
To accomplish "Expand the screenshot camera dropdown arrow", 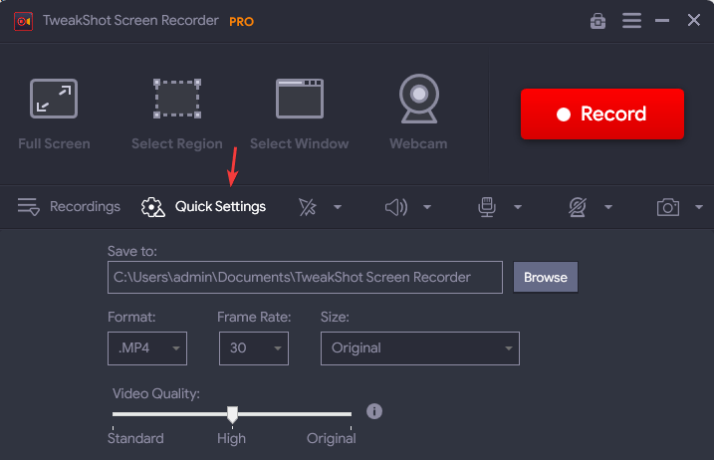I will point(699,207).
